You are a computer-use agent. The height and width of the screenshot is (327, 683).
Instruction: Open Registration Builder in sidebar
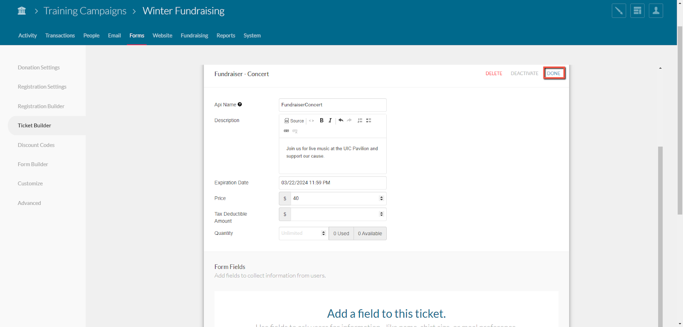pos(41,106)
